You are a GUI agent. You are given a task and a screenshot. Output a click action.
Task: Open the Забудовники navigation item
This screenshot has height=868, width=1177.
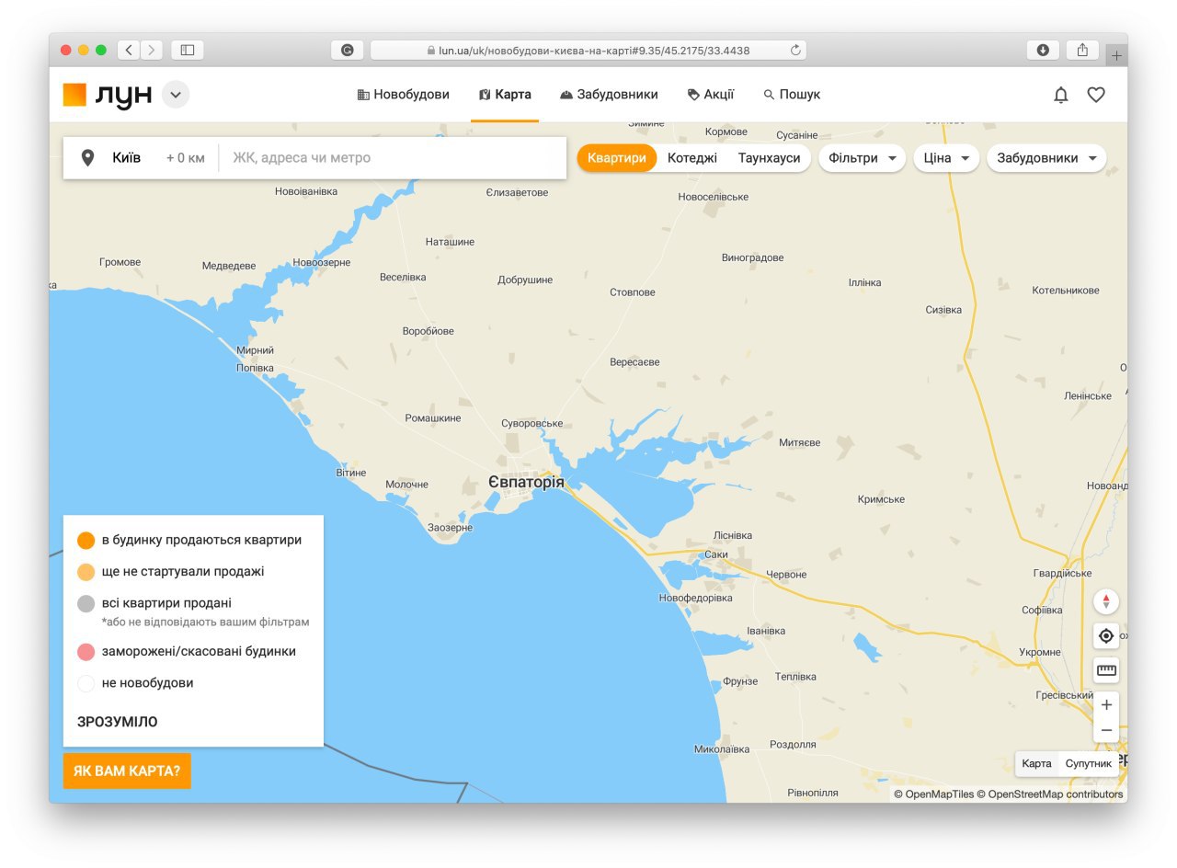(609, 95)
